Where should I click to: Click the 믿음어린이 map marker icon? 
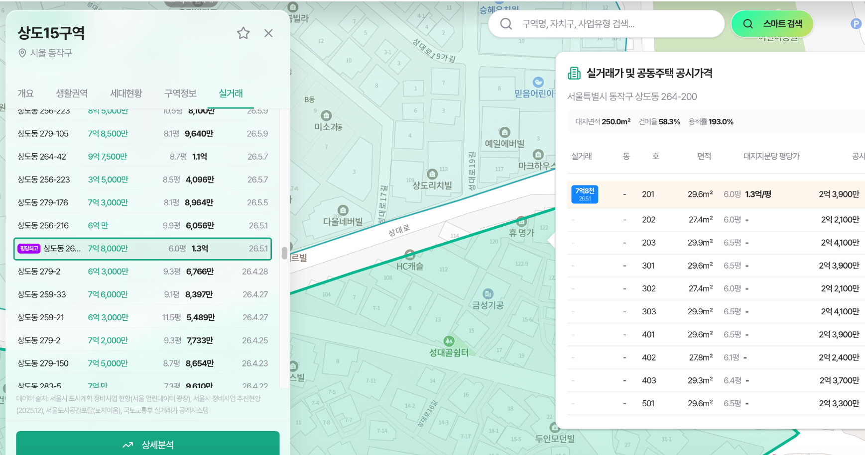(538, 82)
